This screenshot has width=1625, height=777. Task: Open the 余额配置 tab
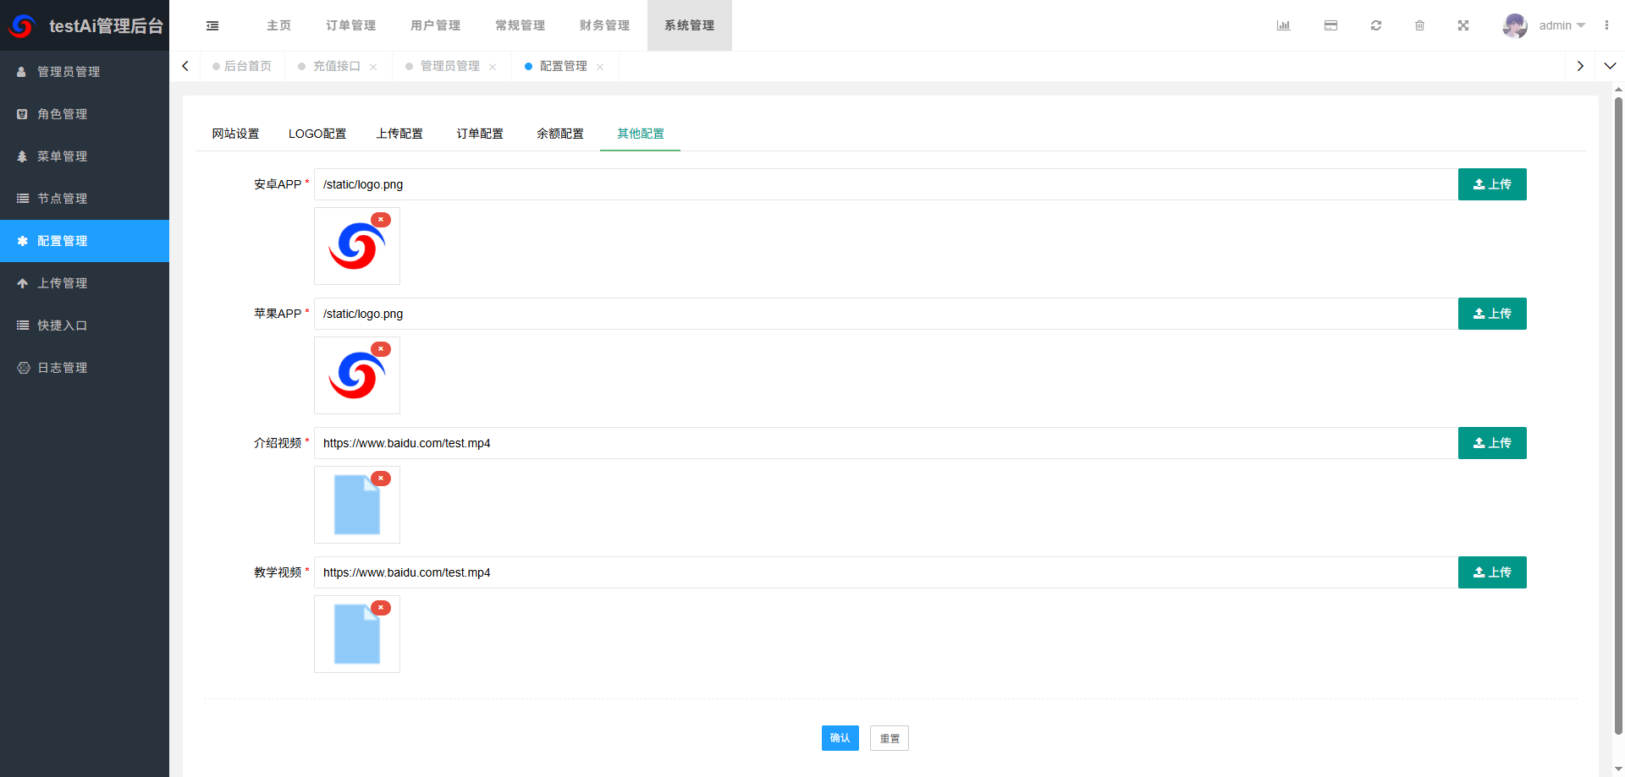pos(559,134)
